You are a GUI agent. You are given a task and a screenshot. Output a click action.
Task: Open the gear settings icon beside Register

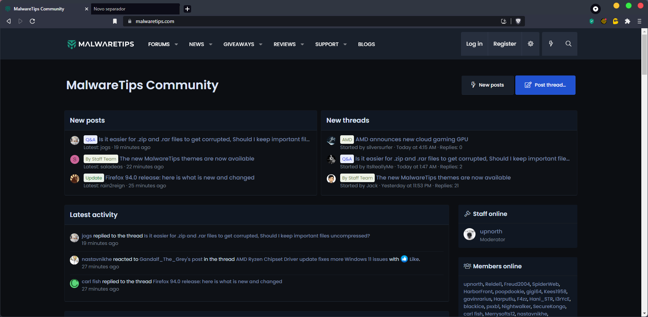click(x=531, y=44)
